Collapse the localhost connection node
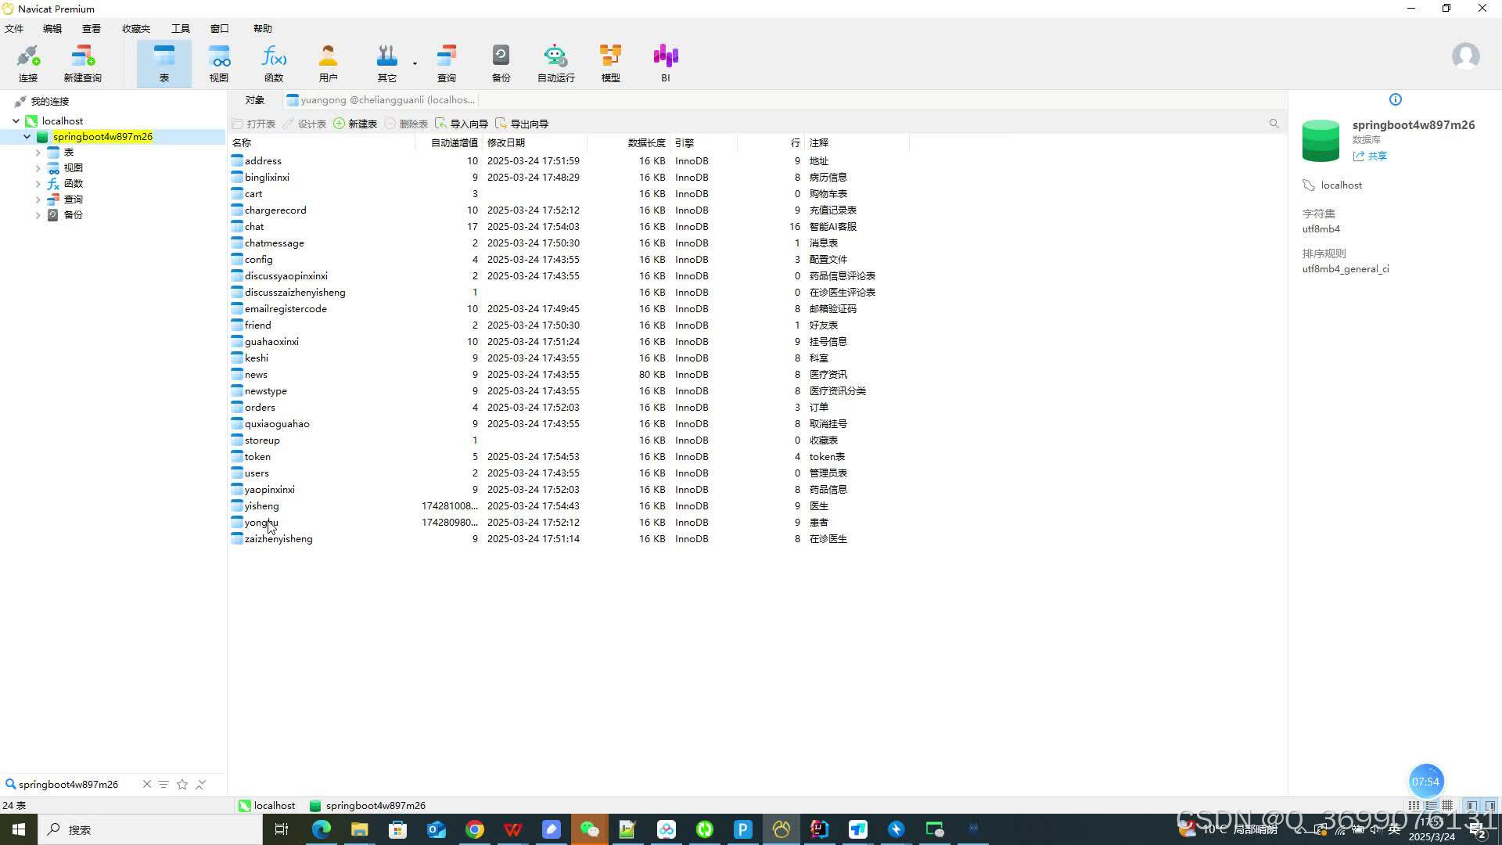 coord(16,121)
